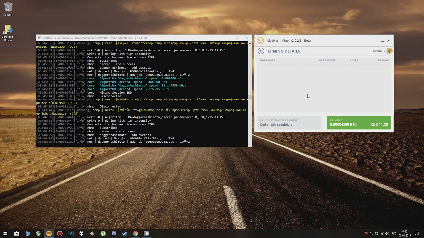This screenshot has width=424, height=238.
Task: Click the Daily Estimated Earnings panel
Action: pos(289,123)
